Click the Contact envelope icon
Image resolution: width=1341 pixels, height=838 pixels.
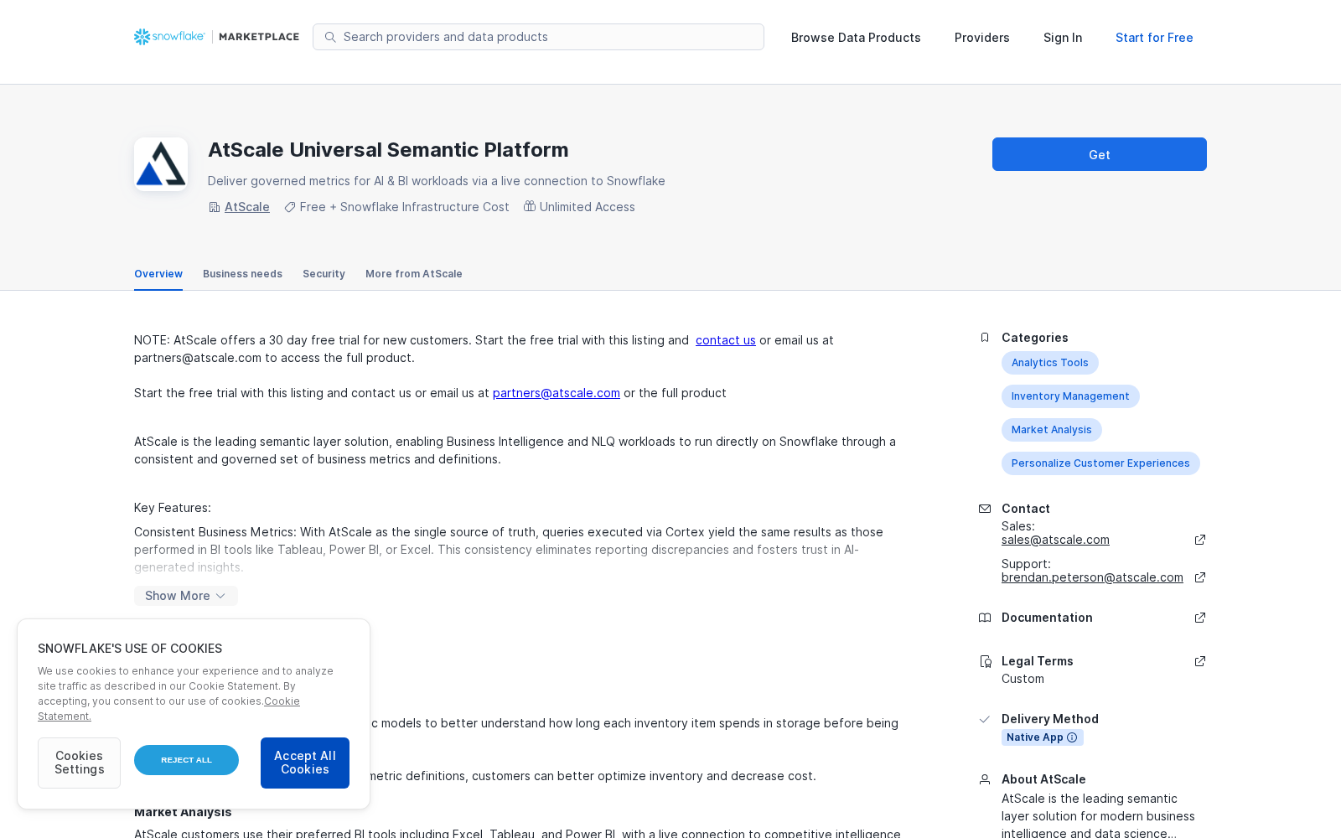[x=985, y=509]
